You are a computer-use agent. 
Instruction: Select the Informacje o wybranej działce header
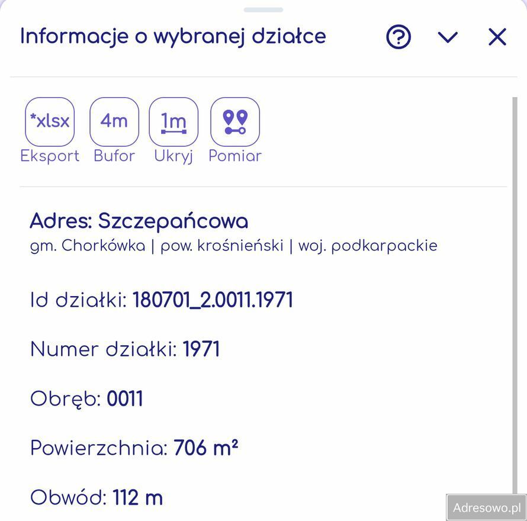tap(172, 36)
